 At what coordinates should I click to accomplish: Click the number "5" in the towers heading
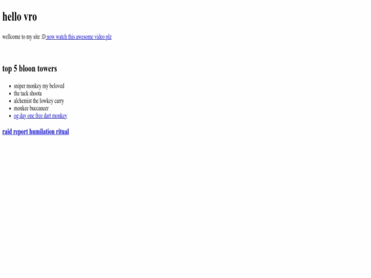tap(15, 69)
